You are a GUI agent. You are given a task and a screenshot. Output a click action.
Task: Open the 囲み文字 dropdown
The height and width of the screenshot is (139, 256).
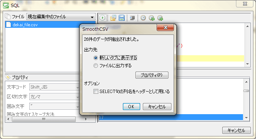pos(55,106)
